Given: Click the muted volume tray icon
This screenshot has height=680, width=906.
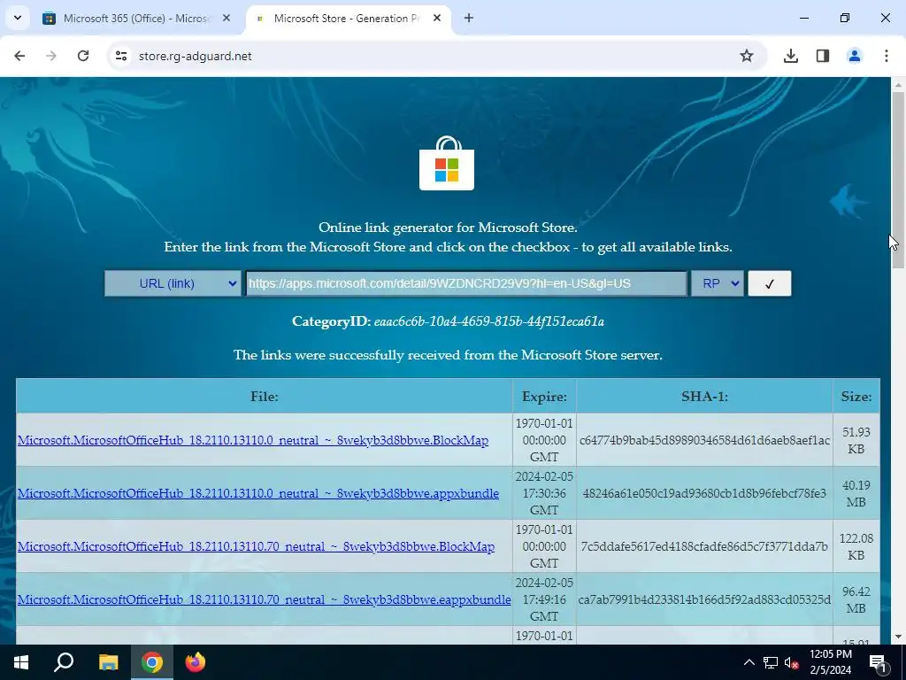Looking at the screenshot, I should (792, 662).
